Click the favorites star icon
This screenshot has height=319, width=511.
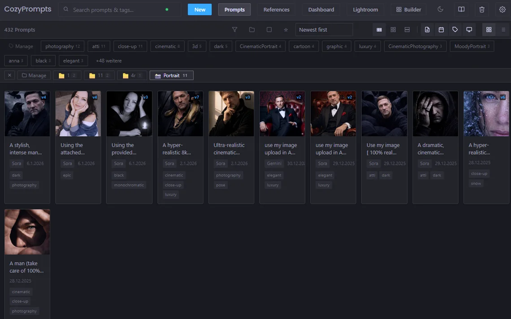[x=286, y=30]
